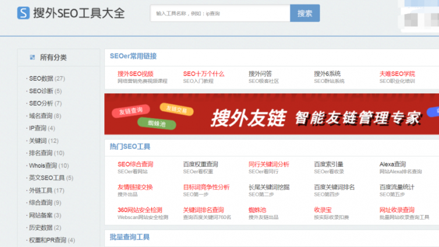Open the 搜外问答 link
439x247 pixels.
pyautogui.click(x=260, y=74)
